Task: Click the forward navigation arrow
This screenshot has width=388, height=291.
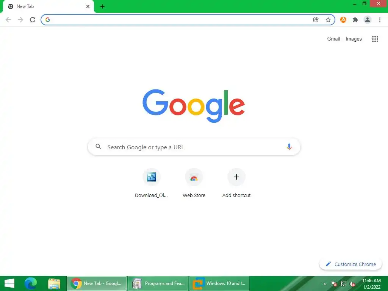Action: [x=20, y=20]
